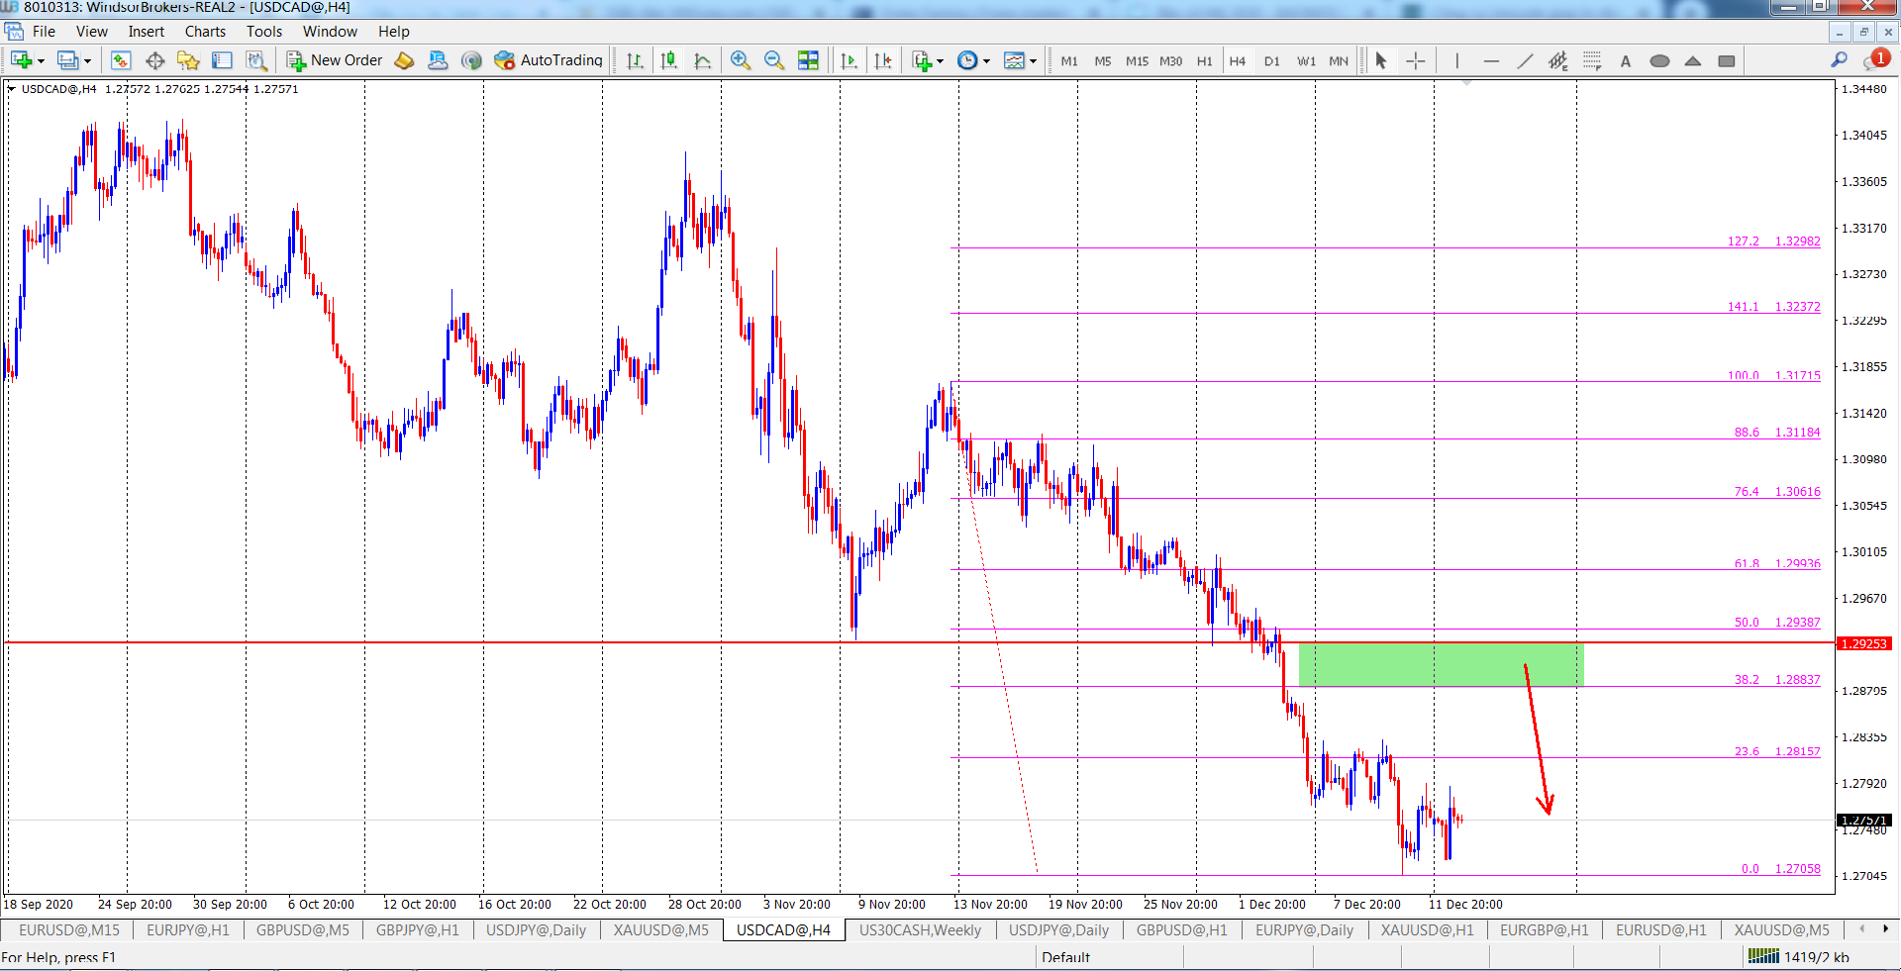Expand the templates dropdown arrow
This screenshot has width=1901, height=971.
(x=1033, y=61)
